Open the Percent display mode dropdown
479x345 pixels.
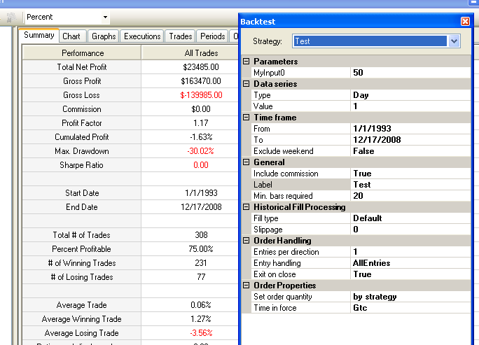pyautogui.click(x=105, y=17)
